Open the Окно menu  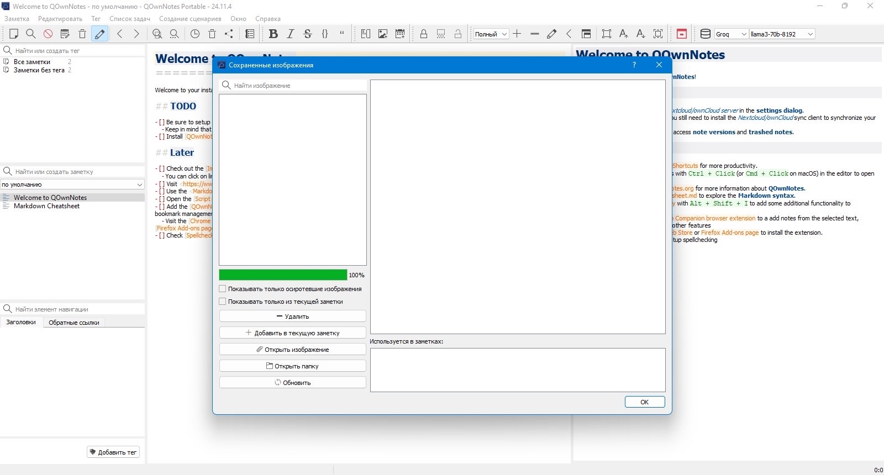click(239, 19)
